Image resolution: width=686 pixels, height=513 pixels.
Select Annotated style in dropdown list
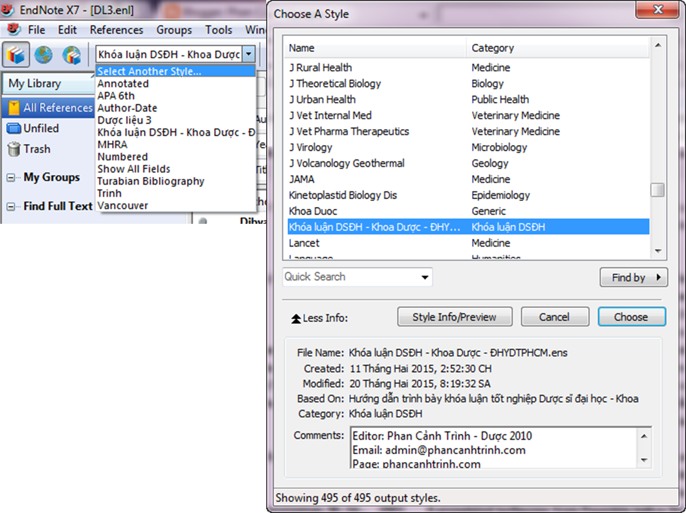point(176,83)
